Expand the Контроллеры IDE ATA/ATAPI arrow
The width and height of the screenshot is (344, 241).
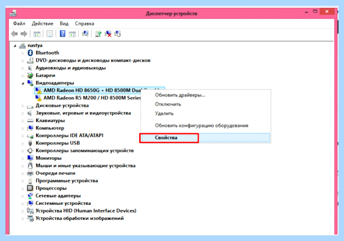pos(23,136)
